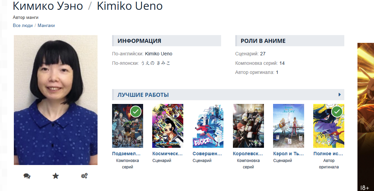Open the Кэрол и Ть... title link

click(288, 154)
